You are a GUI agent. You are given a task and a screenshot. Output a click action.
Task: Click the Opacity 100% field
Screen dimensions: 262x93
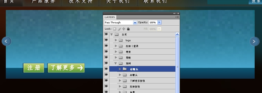pos(153,22)
